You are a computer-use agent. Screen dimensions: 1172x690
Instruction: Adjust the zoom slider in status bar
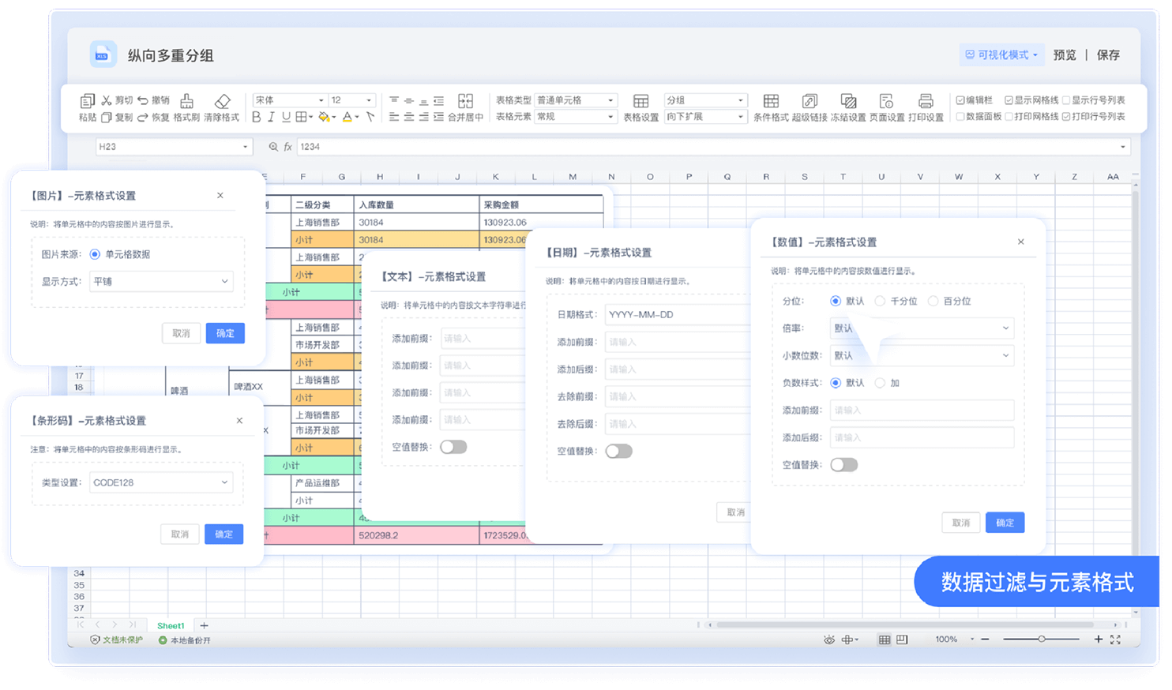1042,639
